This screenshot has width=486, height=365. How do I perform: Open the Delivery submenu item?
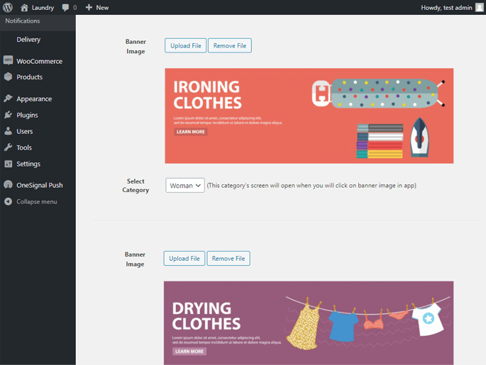tap(28, 40)
